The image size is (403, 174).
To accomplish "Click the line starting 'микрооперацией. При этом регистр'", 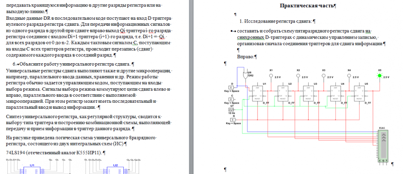I will coord(81,101).
